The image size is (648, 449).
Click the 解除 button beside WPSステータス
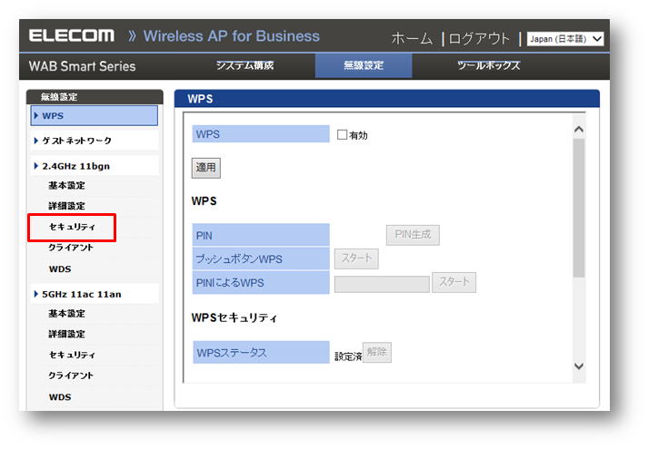coord(377,352)
